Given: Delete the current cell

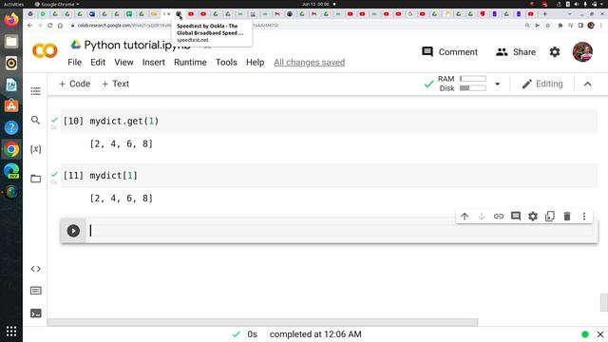Looking at the screenshot, I should point(567,217).
